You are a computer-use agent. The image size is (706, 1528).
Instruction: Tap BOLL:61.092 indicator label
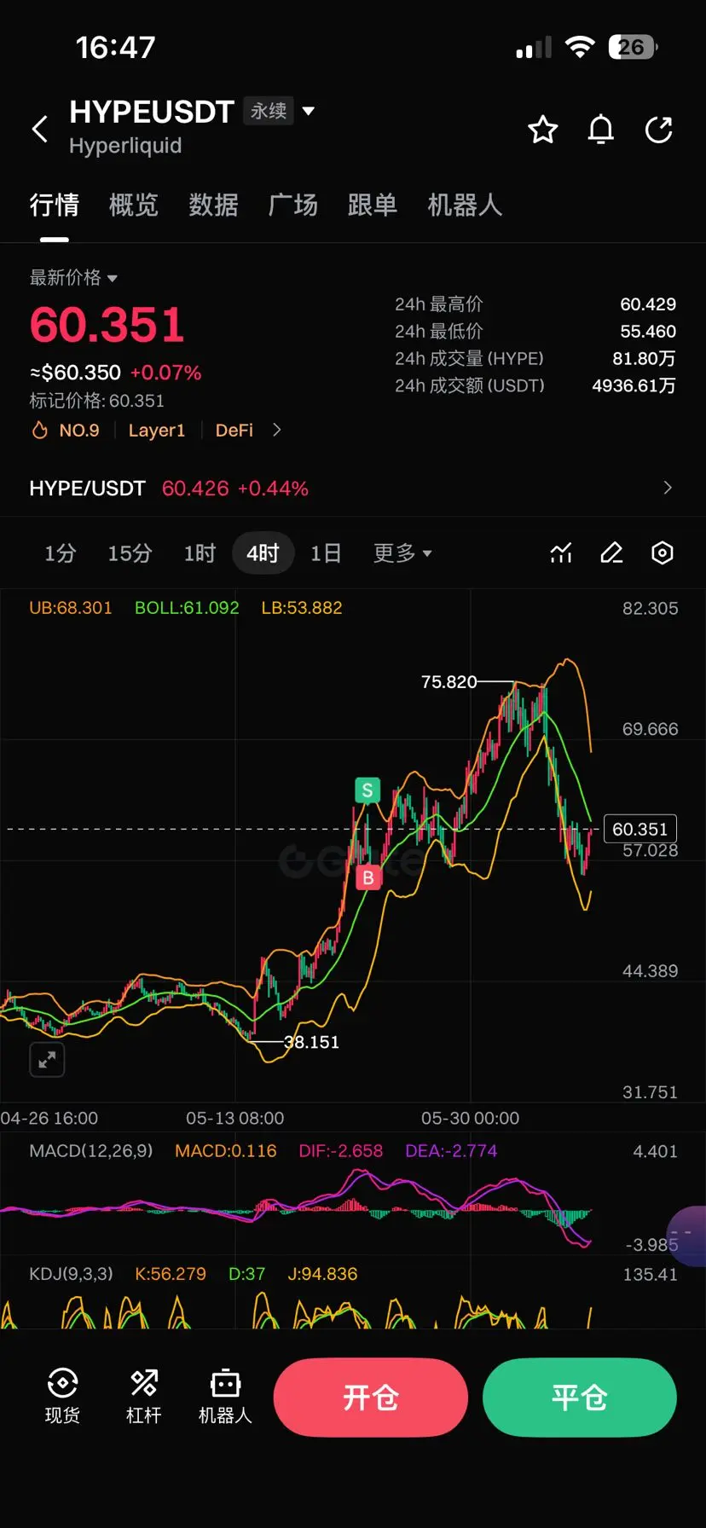pos(187,608)
